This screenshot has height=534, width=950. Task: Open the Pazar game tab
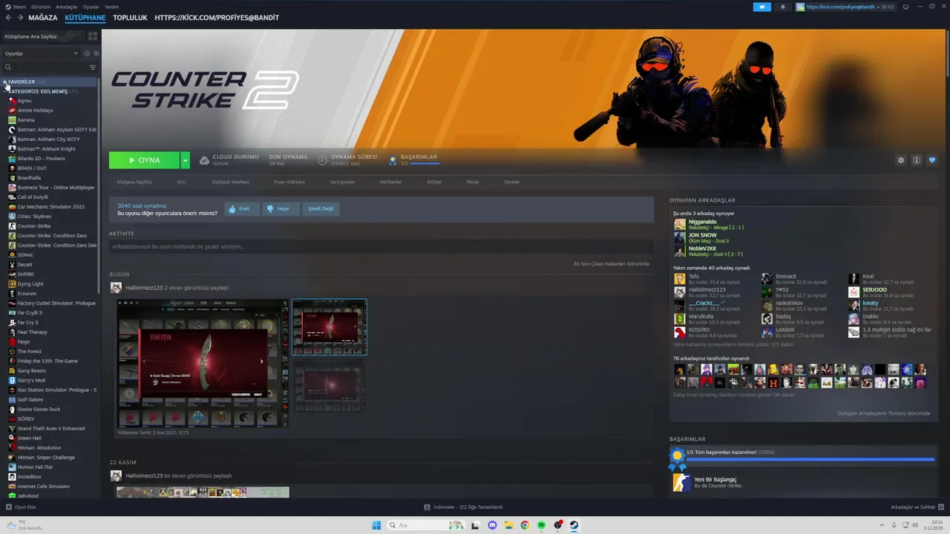(x=473, y=182)
